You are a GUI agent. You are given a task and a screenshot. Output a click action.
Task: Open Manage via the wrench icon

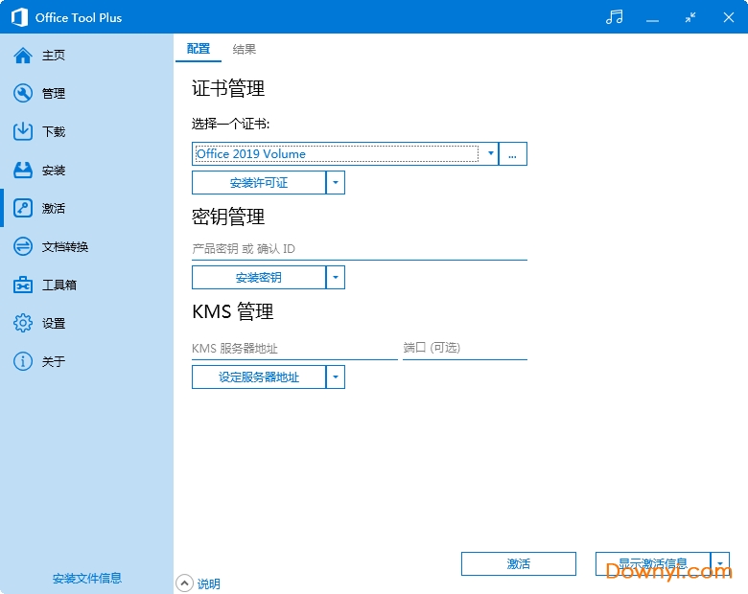tap(23, 94)
